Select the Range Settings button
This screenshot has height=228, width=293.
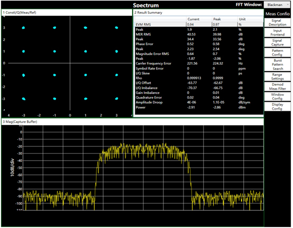click(x=277, y=76)
